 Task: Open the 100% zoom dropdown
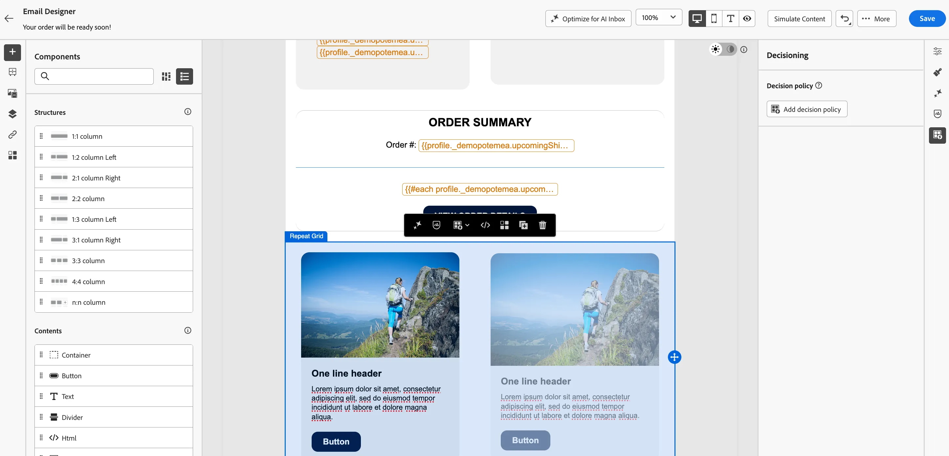pyautogui.click(x=659, y=18)
